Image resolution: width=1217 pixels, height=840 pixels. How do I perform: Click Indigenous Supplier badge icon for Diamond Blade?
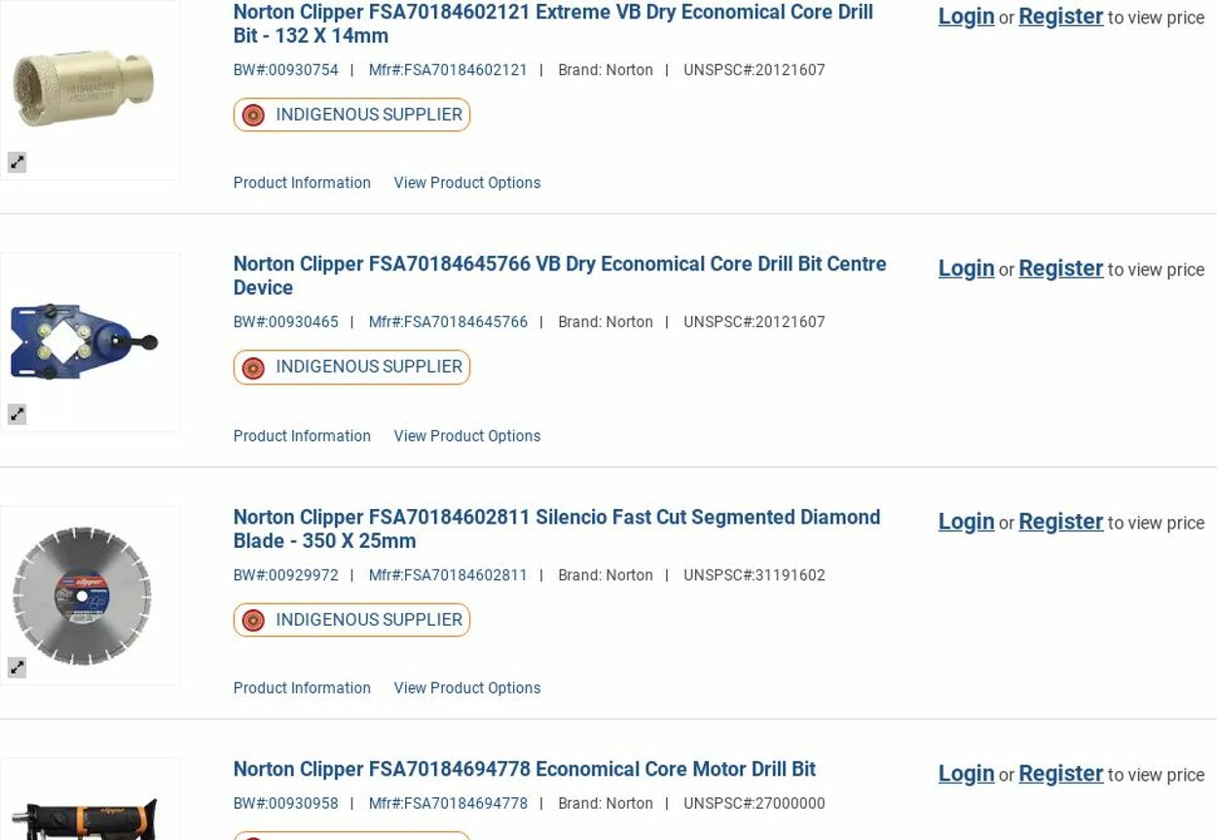(253, 620)
